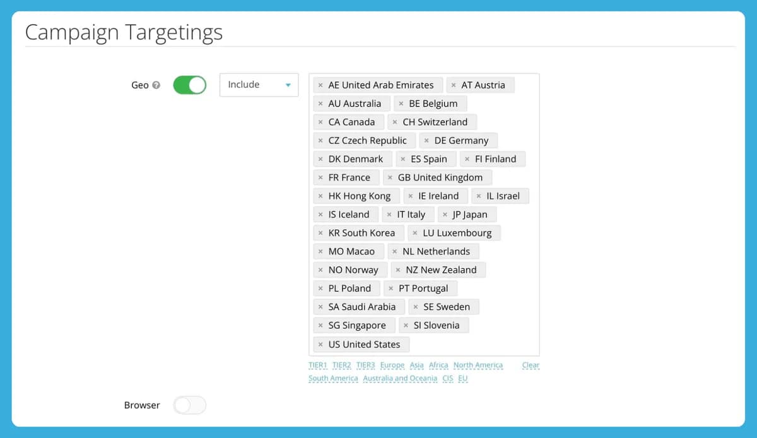Click the Geo help question mark icon
This screenshot has width=757, height=438.
(x=156, y=85)
